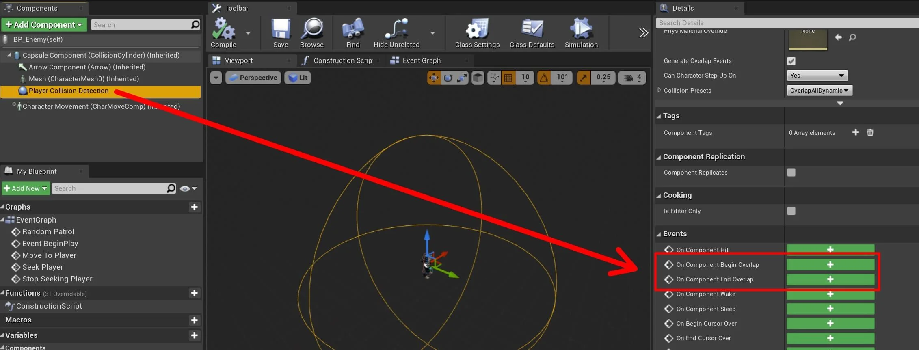This screenshot has height=350, width=919.
Task: Toggle Hide Unrelated nodes
Action: 396,33
